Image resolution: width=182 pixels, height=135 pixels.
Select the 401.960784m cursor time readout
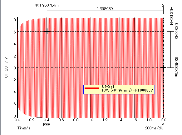[47, 5]
